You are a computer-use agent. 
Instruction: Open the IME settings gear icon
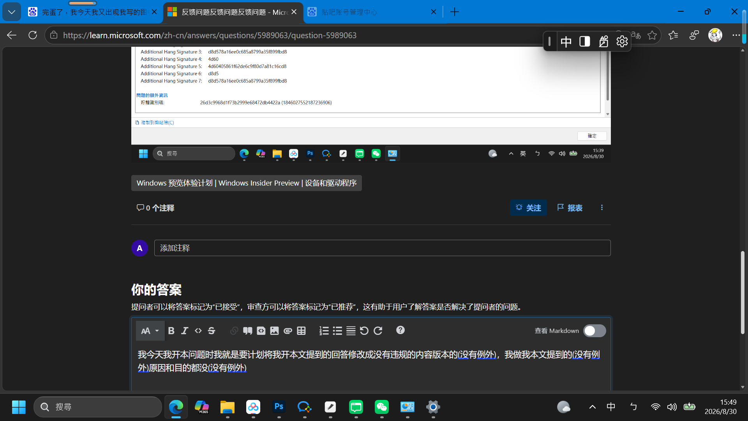tap(622, 41)
